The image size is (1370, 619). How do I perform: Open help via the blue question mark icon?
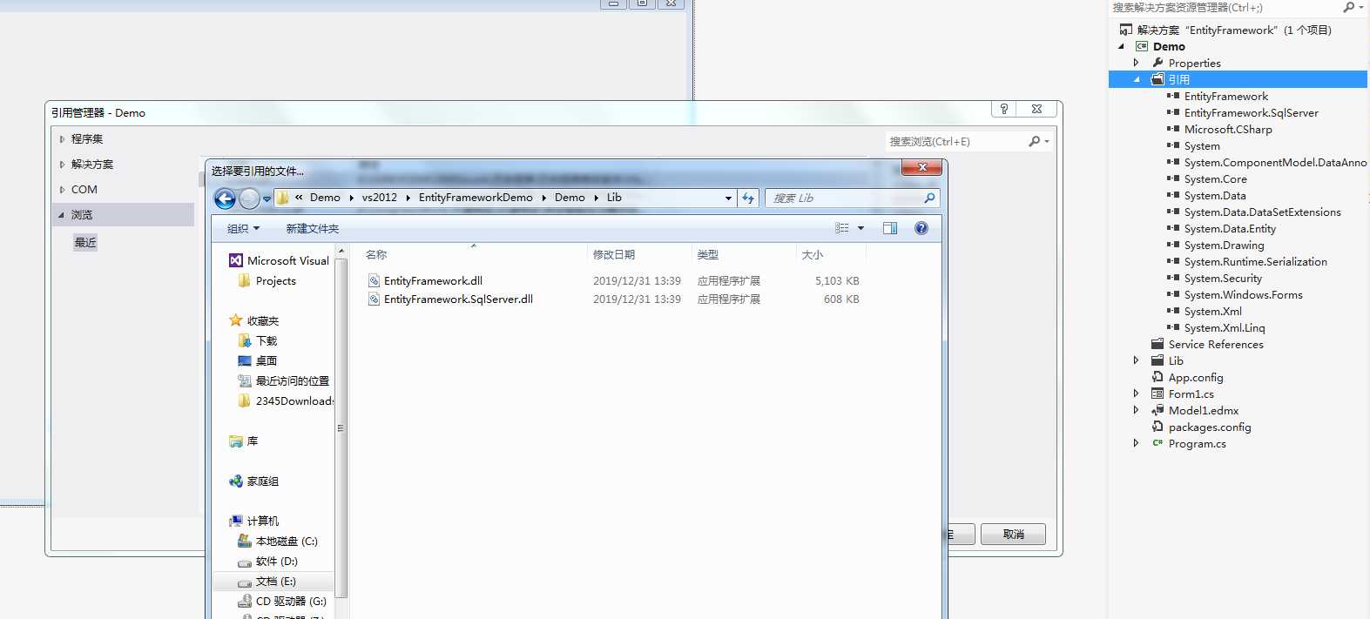tap(921, 228)
